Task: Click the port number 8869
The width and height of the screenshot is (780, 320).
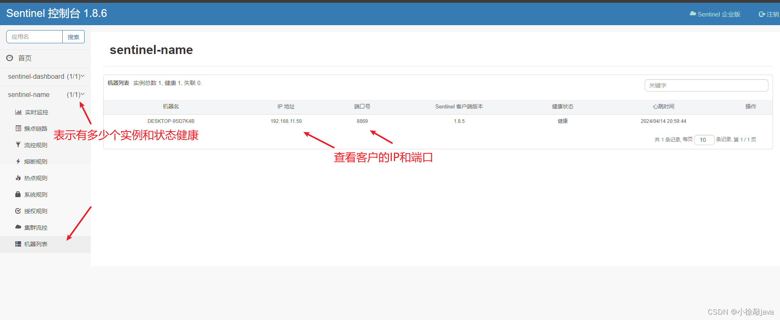Action: click(x=362, y=121)
